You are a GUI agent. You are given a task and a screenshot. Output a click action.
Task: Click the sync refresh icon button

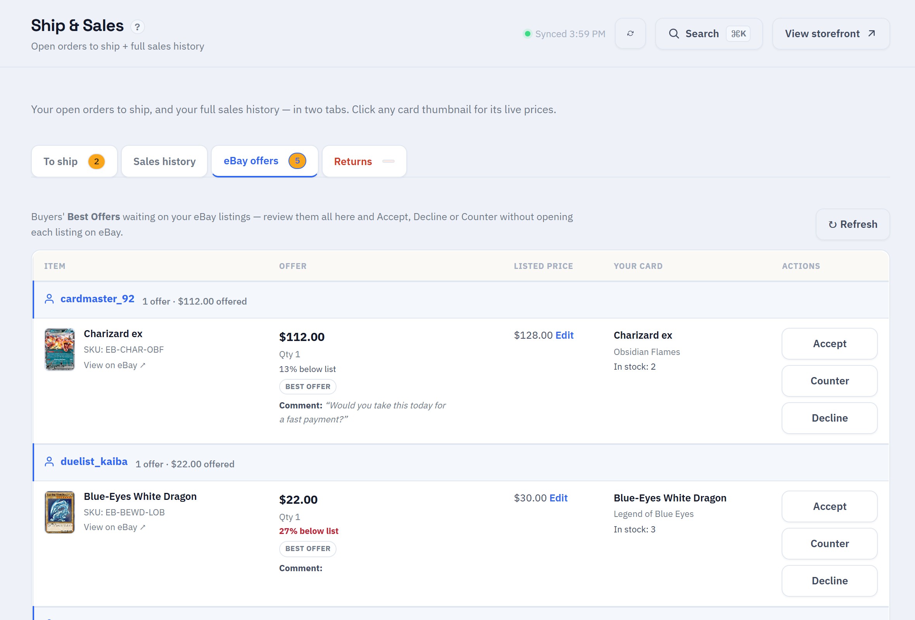tap(630, 34)
